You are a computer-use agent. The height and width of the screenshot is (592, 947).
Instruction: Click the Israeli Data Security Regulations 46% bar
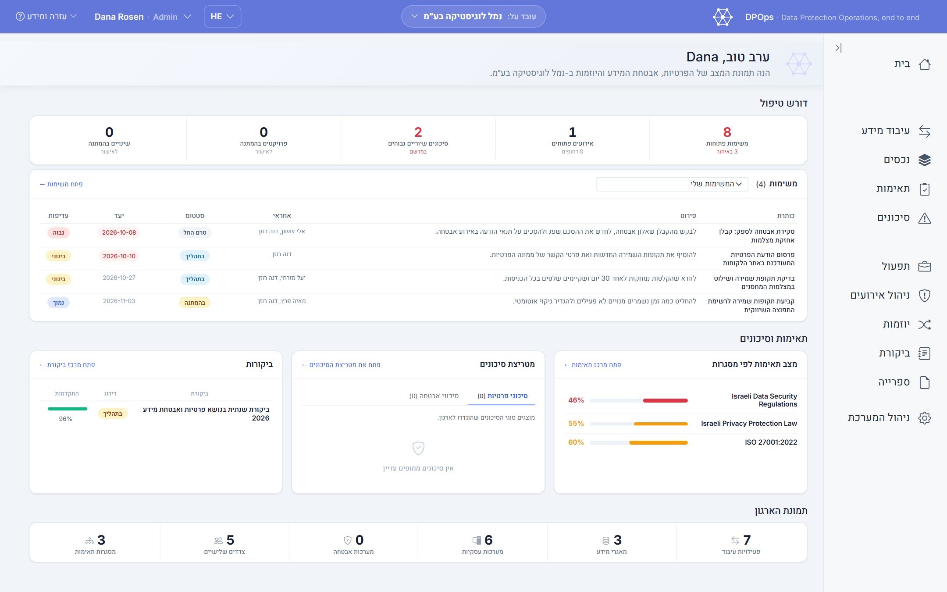(639, 400)
